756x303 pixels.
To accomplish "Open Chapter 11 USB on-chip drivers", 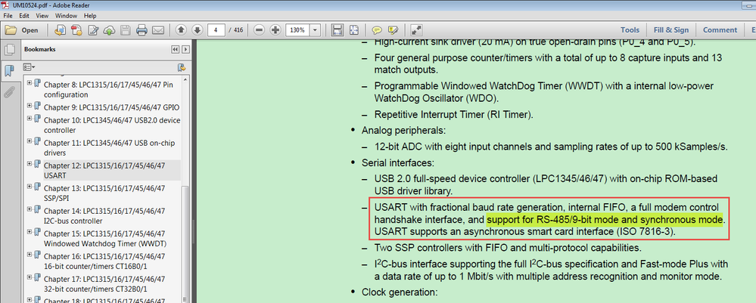I will point(110,148).
